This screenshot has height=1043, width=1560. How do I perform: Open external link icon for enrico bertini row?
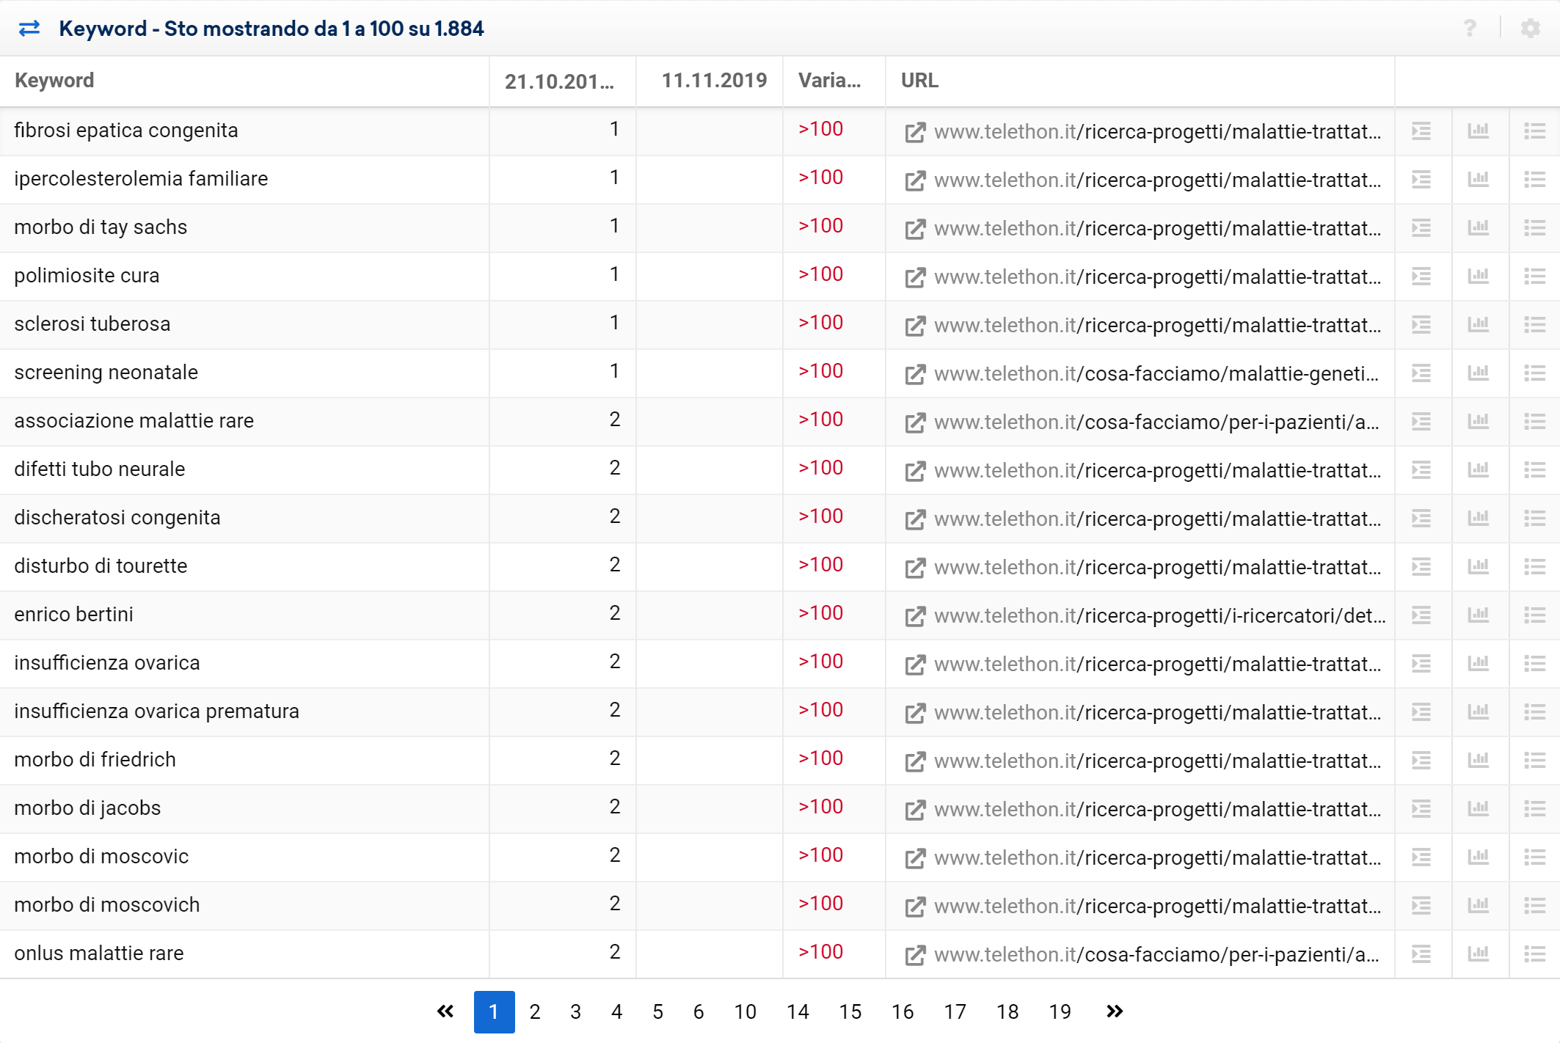coord(914,616)
